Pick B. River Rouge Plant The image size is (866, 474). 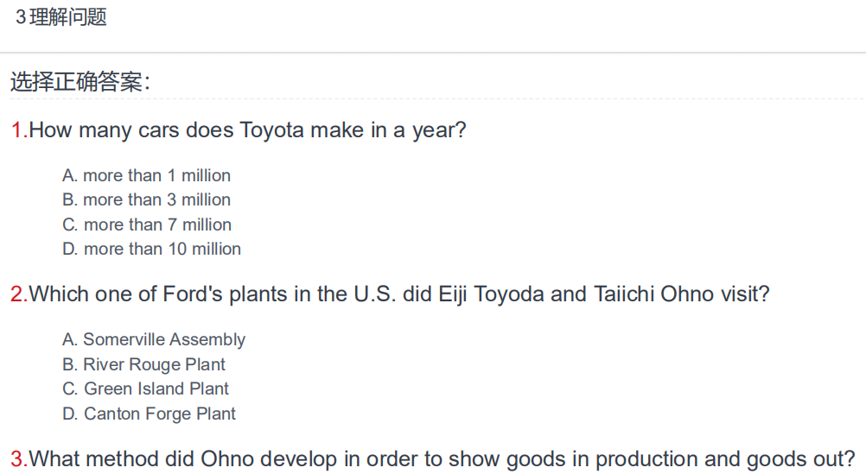(143, 364)
